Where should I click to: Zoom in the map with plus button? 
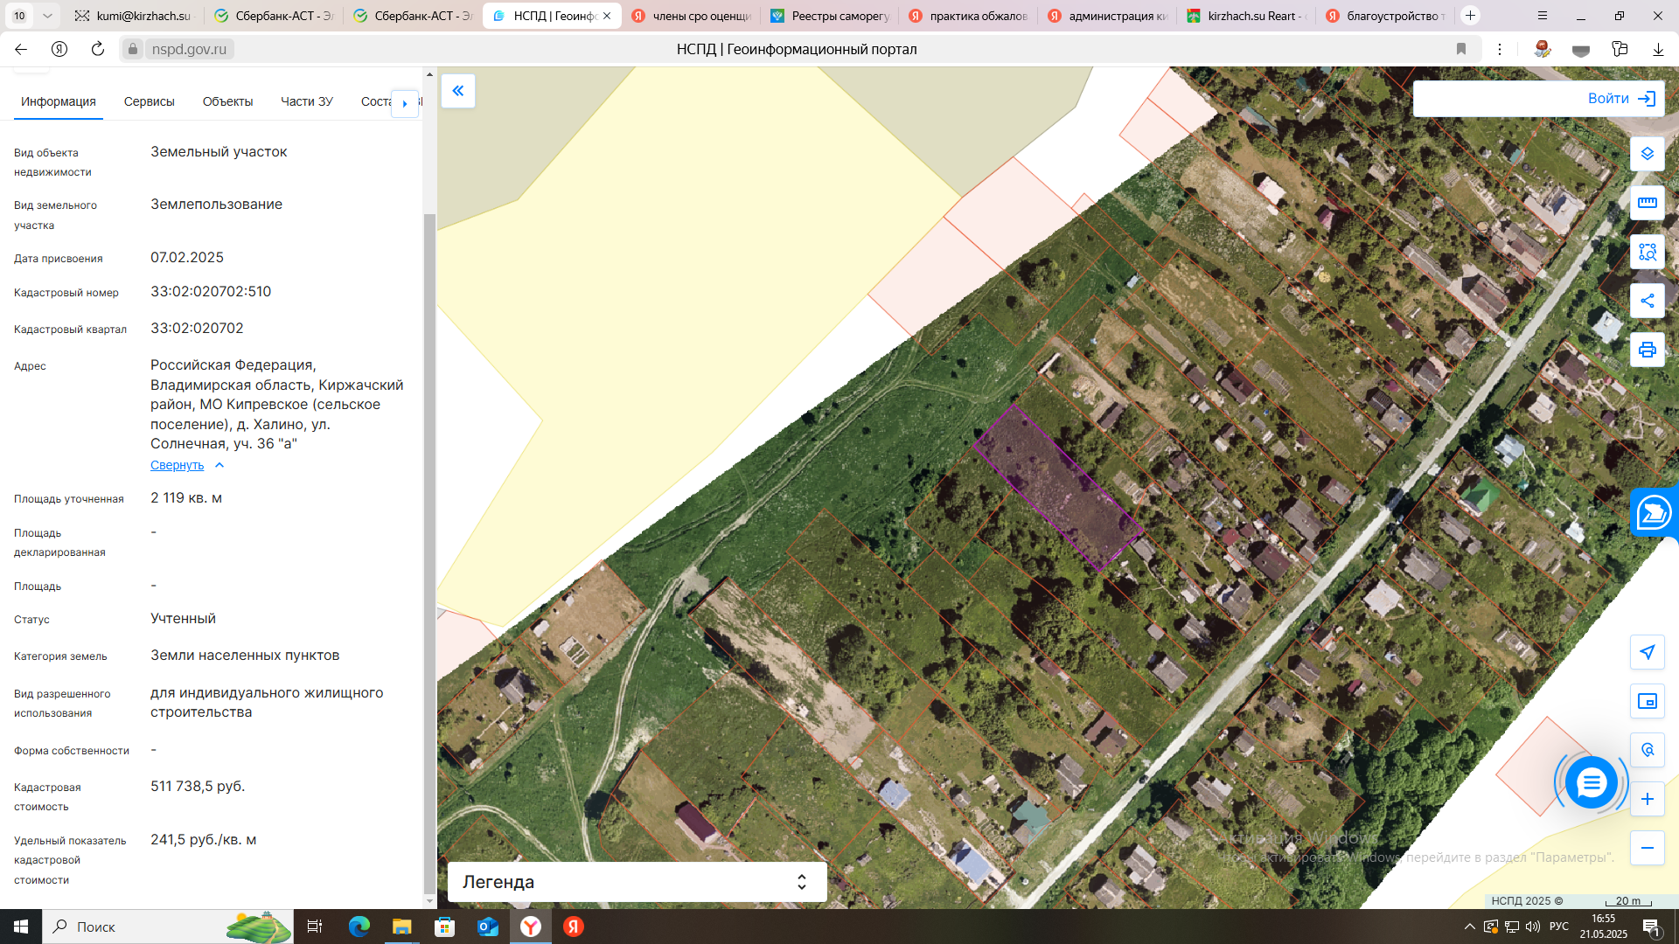[1647, 799]
